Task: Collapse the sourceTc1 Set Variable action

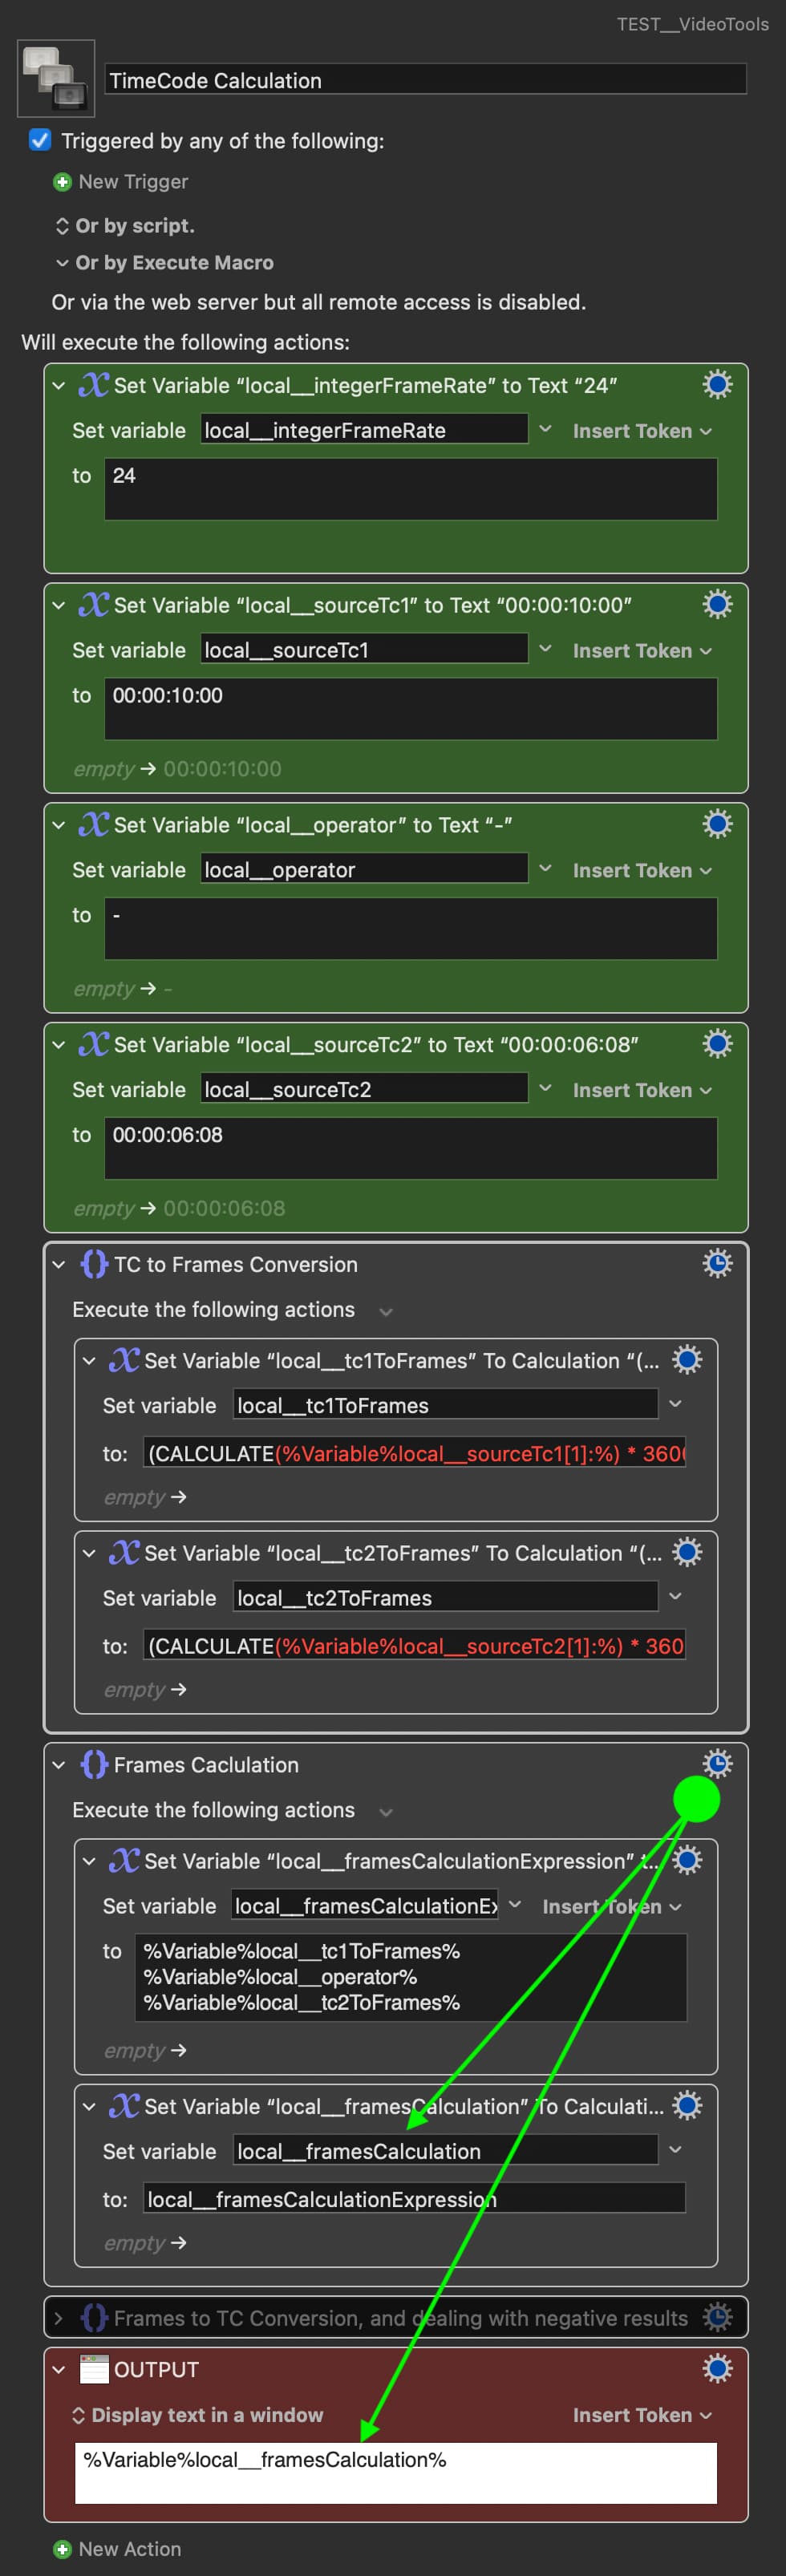Action: [x=59, y=606]
